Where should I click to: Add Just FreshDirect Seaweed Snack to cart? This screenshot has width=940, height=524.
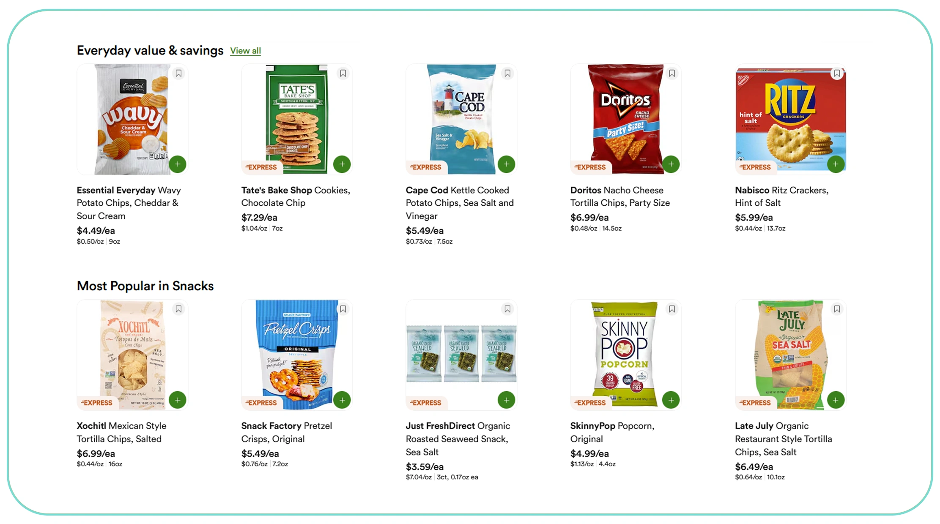[x=506, y=400]
